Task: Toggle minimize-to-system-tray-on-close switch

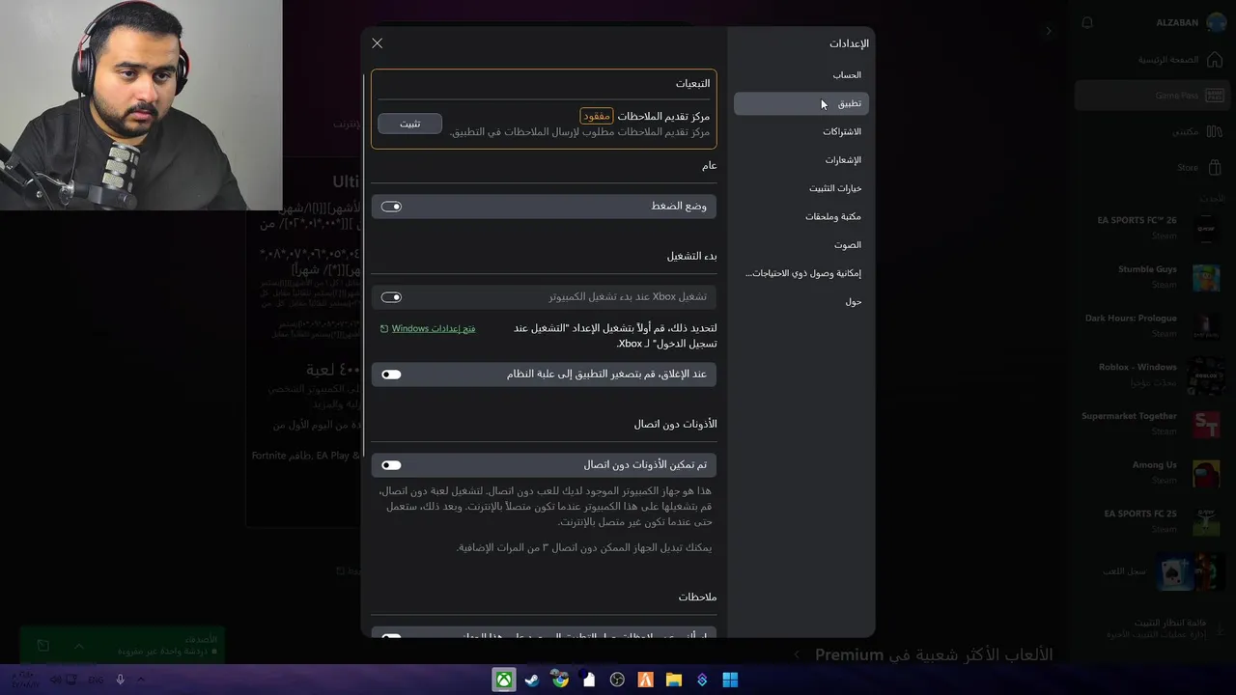Action: pyautogui.click(x=391, y=375)
